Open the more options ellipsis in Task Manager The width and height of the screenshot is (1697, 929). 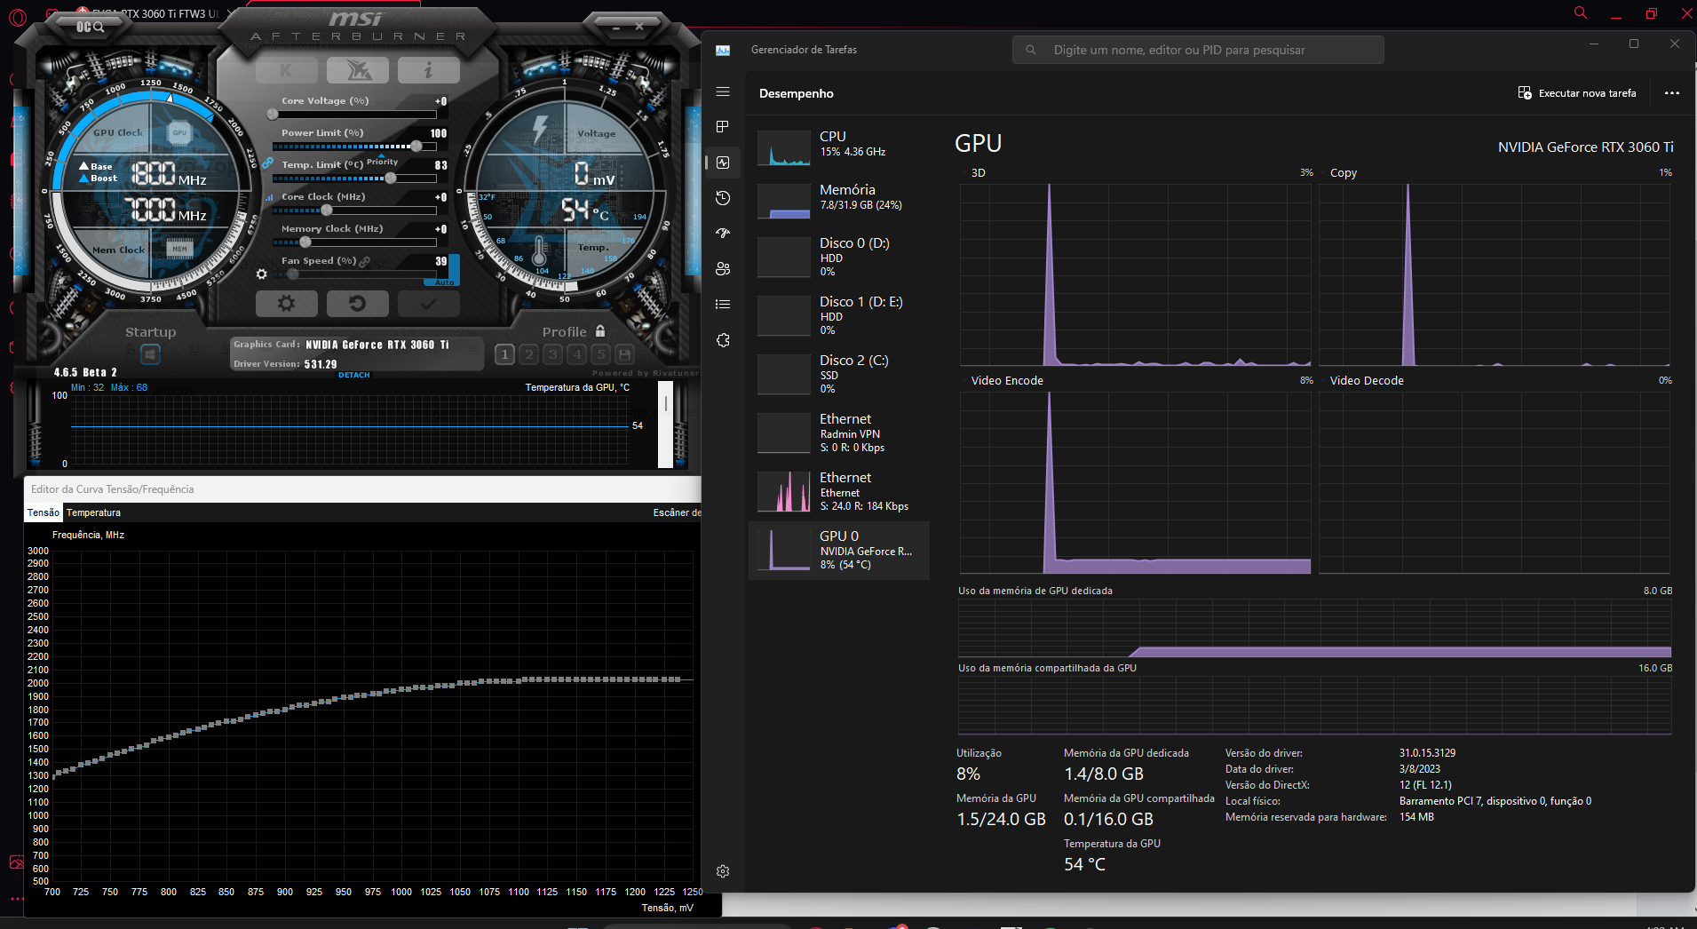(1672, 93)
